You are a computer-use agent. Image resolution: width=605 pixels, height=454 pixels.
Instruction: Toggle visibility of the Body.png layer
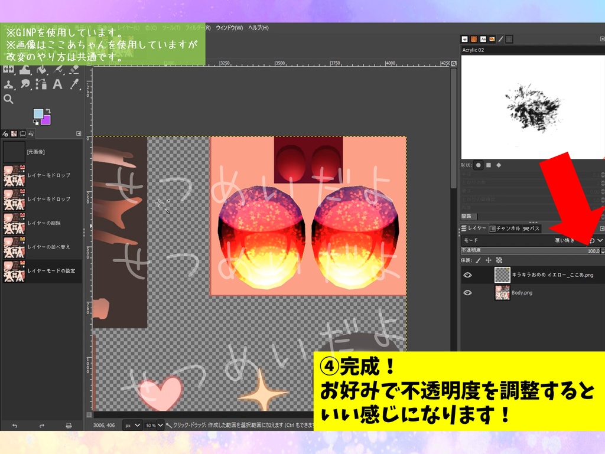click(x=469, y=292)
